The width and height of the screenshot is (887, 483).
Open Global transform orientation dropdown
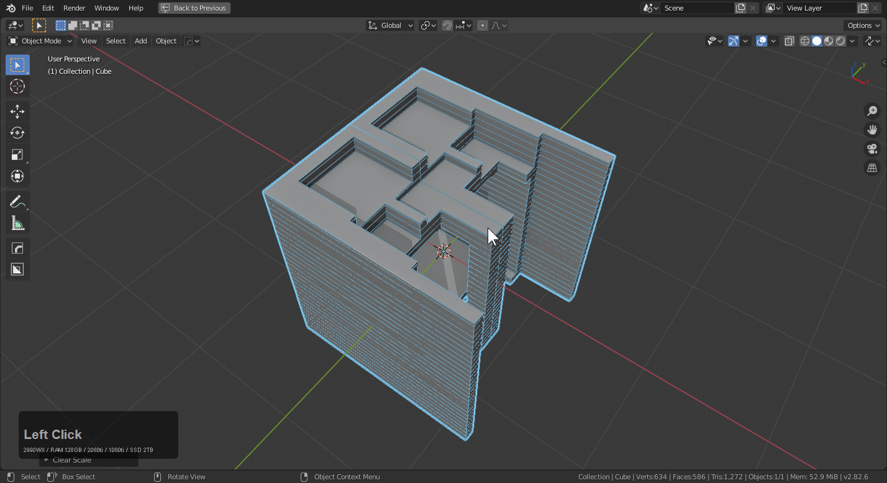click(391, 25)
